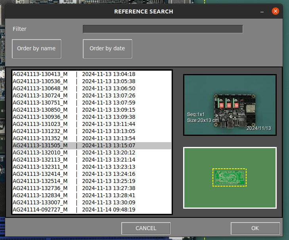Image resolution: width=289 pixels, height=240 pixels.
Task: Click the green PCB layout thumbnail
Action: tap(230, 177)
